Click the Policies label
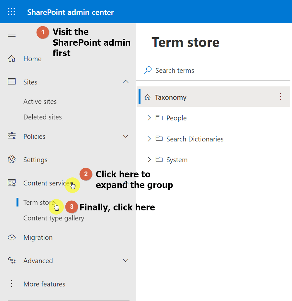Screen dimensions: 292x301 (x=34, y=136)
